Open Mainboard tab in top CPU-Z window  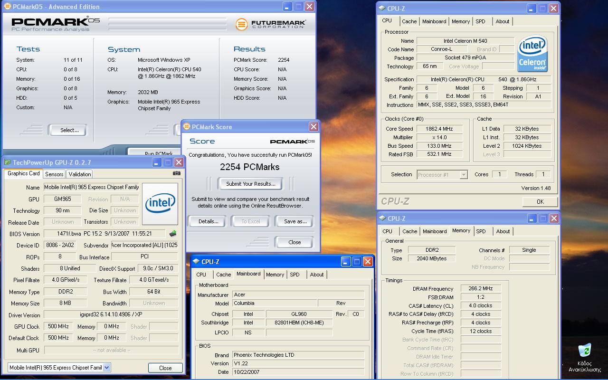pyautogui.click(x=434, y=21)
